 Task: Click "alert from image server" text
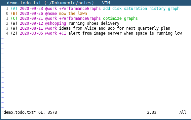point(95,33)
